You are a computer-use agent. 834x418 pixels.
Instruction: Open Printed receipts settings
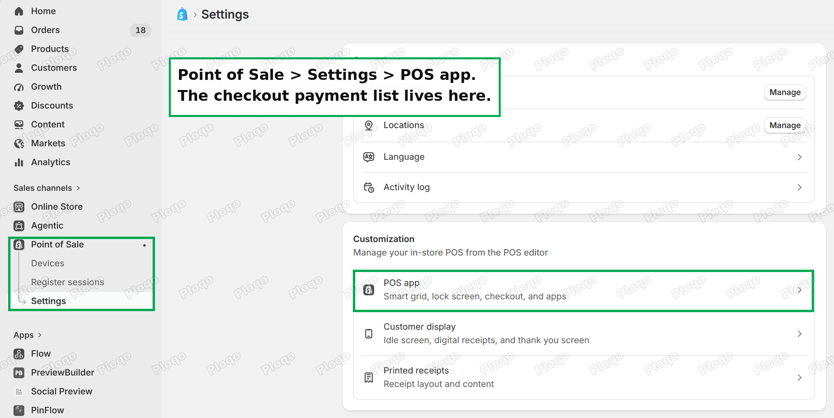click(584, 378)
